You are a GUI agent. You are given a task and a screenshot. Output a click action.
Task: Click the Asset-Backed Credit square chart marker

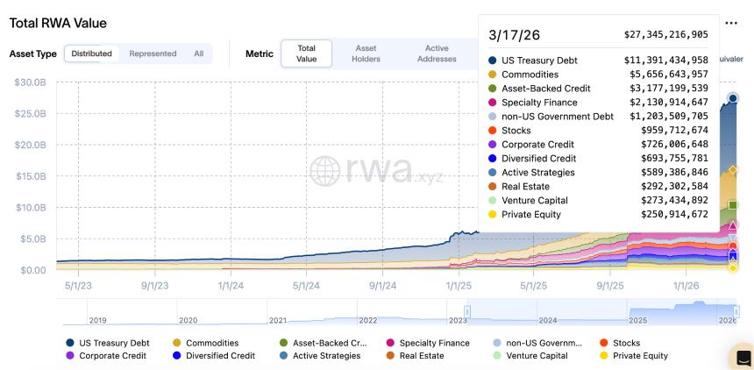point(733,206)
